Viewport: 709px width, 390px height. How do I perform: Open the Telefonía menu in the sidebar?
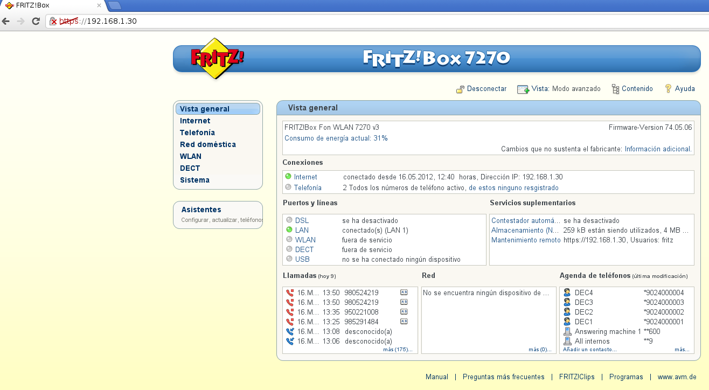click(197, 133)
